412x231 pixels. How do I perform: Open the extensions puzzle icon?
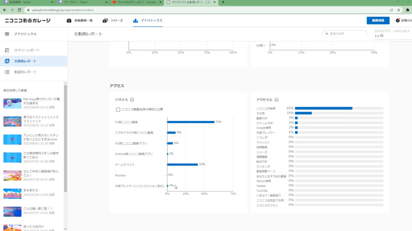click(408, 10)
